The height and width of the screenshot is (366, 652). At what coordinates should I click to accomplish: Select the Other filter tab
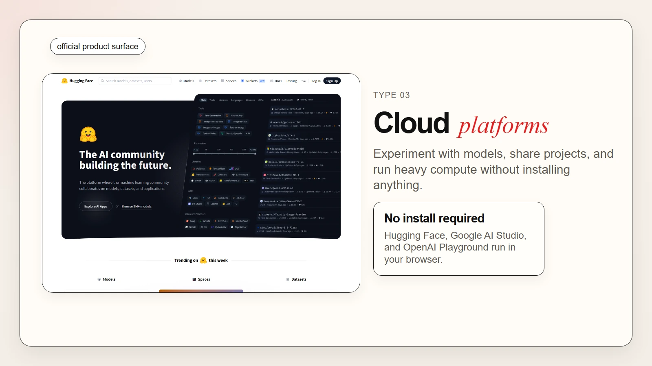261,100
